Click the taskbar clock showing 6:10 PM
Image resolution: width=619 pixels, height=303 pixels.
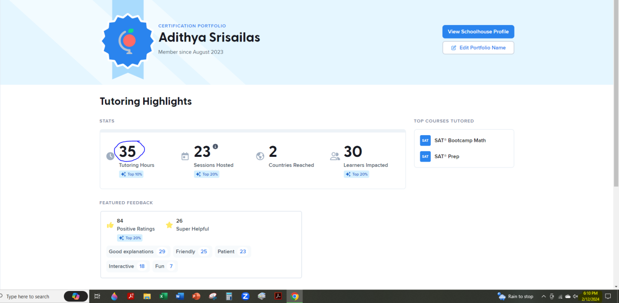coord(590,296)
